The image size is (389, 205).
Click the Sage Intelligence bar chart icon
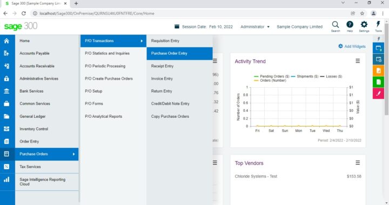(6, 180)
